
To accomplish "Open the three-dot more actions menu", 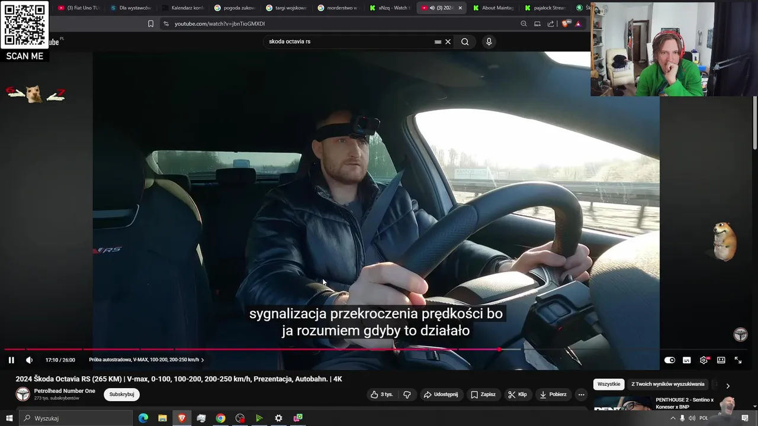I will (581, 395).
